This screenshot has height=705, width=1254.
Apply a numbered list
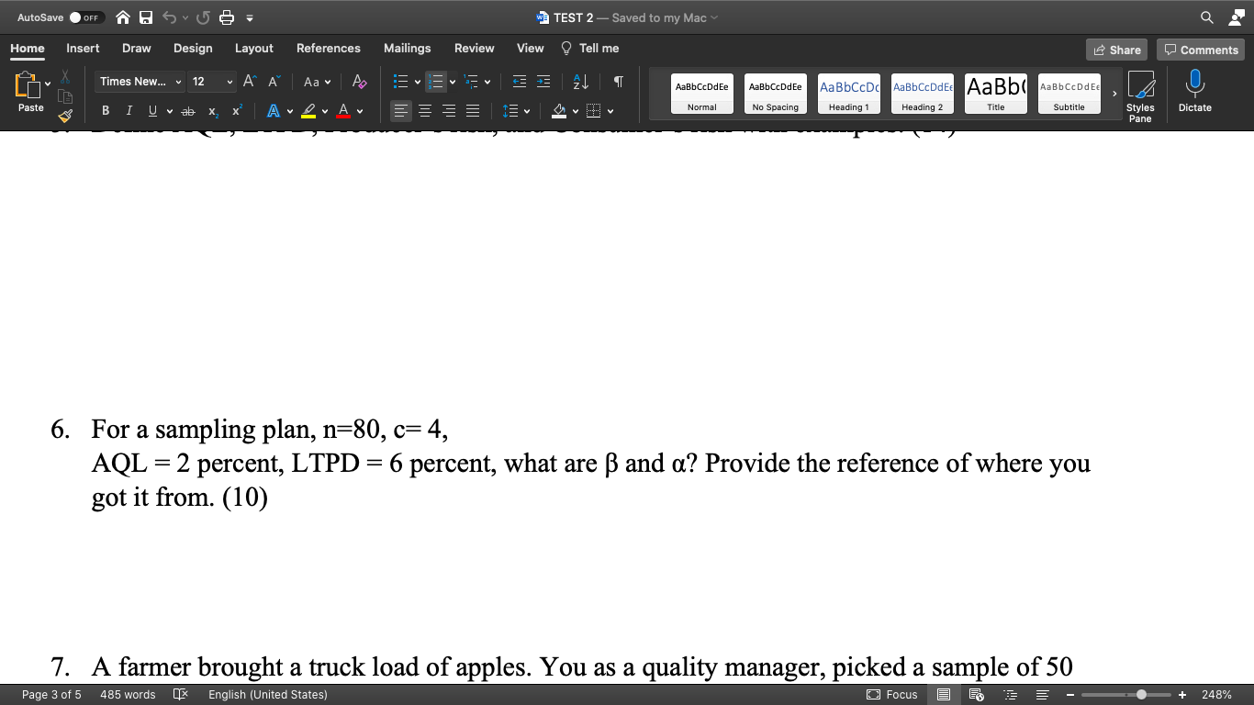(437, 82)
